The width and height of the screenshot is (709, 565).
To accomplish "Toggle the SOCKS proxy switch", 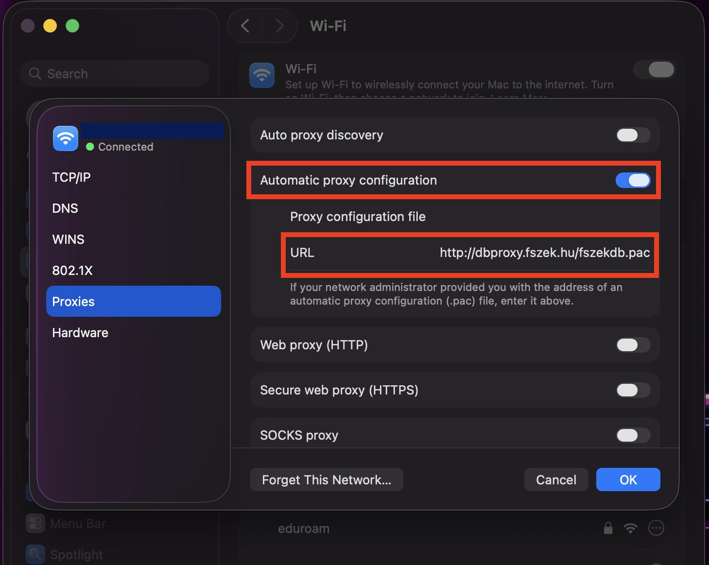I will pyautogui.click(x=633, y=435).
